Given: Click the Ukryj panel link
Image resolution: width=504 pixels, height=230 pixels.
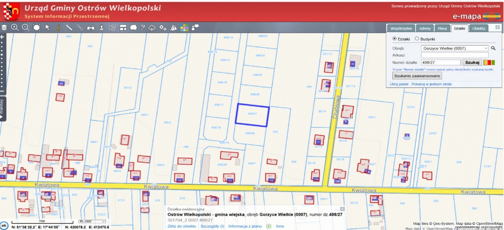Looking at the screenshot, I should pos(399,84).
